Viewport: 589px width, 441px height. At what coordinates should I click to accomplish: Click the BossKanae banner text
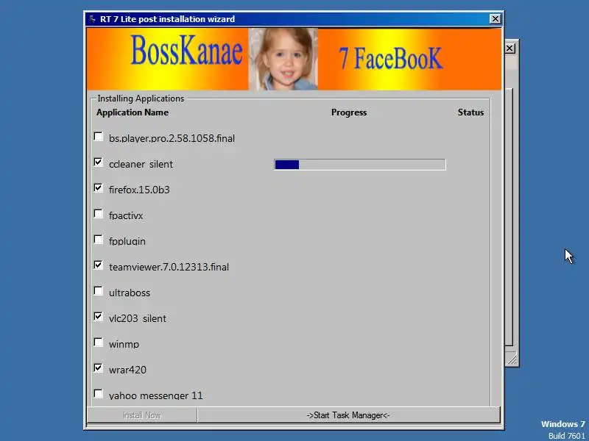click(x=186, y=51)
